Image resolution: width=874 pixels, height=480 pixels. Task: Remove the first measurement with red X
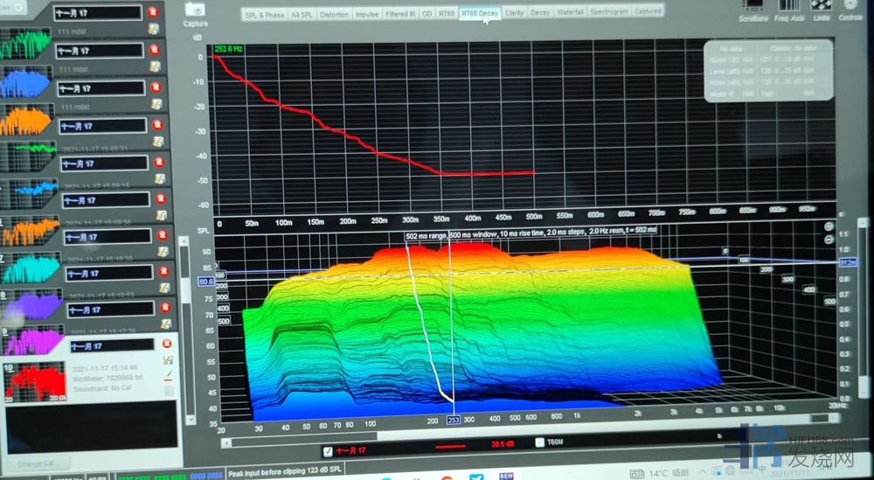tap(154, 13)
